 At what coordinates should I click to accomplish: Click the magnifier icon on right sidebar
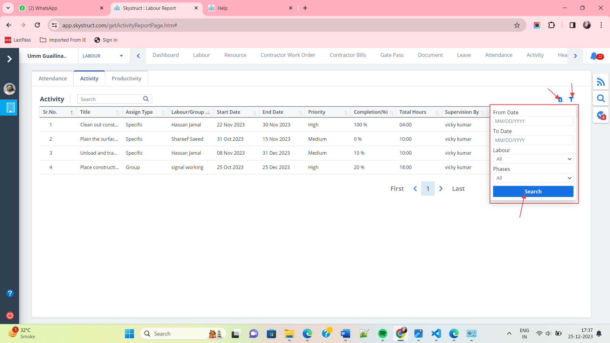click(600, 98)
